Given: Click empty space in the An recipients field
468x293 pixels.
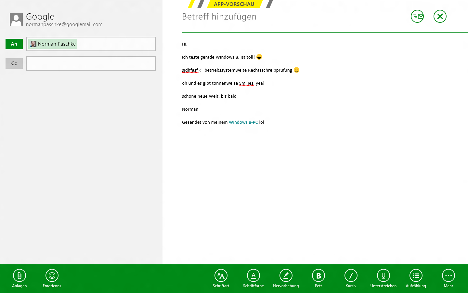Looking at the screenshot, I should point(116,44).
